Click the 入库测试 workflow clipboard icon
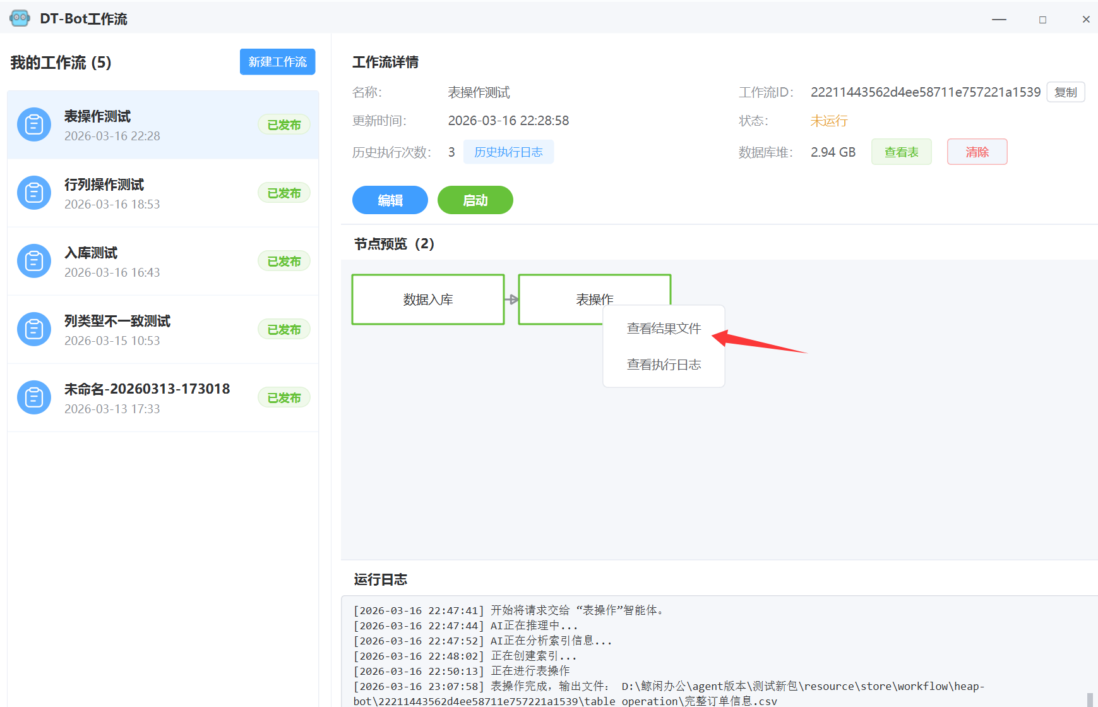Image resolution: width=1098 pixels, height=707 pixels. click(x=34, y=262)
